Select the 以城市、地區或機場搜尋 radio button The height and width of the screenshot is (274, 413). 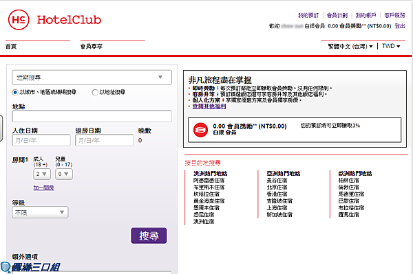(x=15, y=92)
